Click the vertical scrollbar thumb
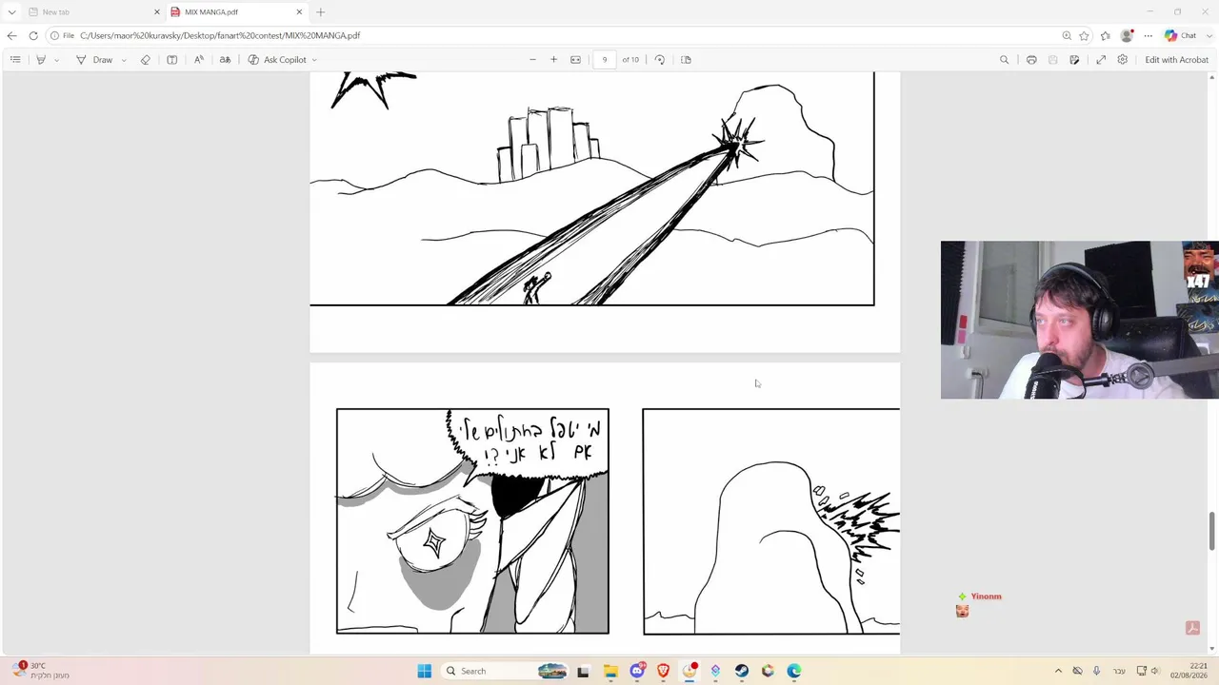This screenshot has height=685, width=1219. (1212, 531)
